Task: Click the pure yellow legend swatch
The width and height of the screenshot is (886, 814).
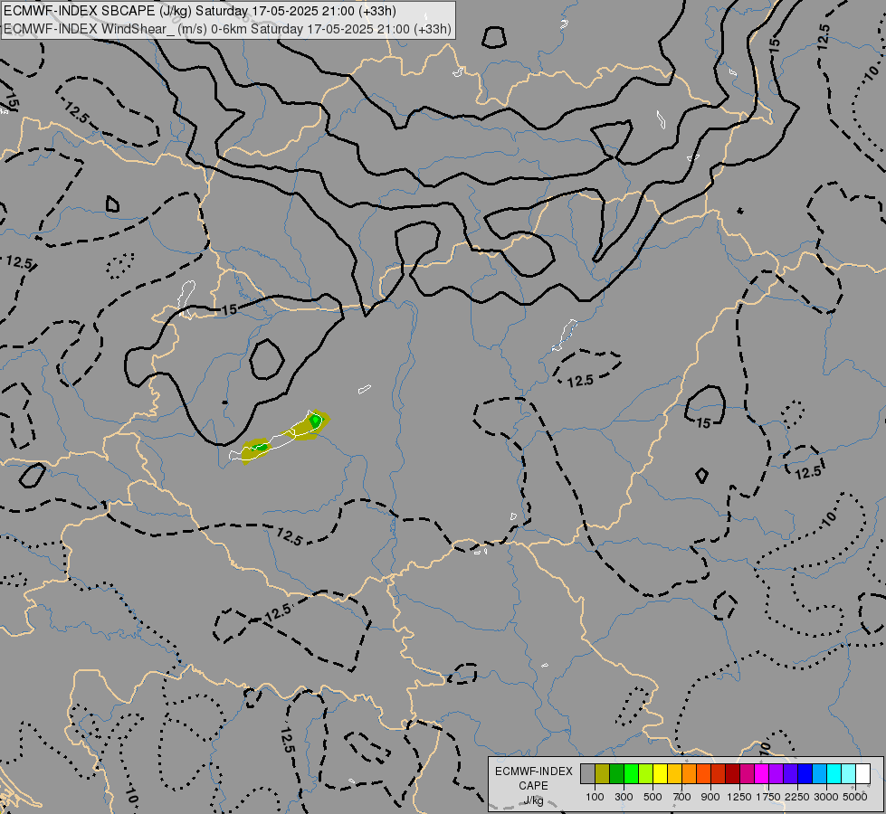Action: tap(660, 774)
